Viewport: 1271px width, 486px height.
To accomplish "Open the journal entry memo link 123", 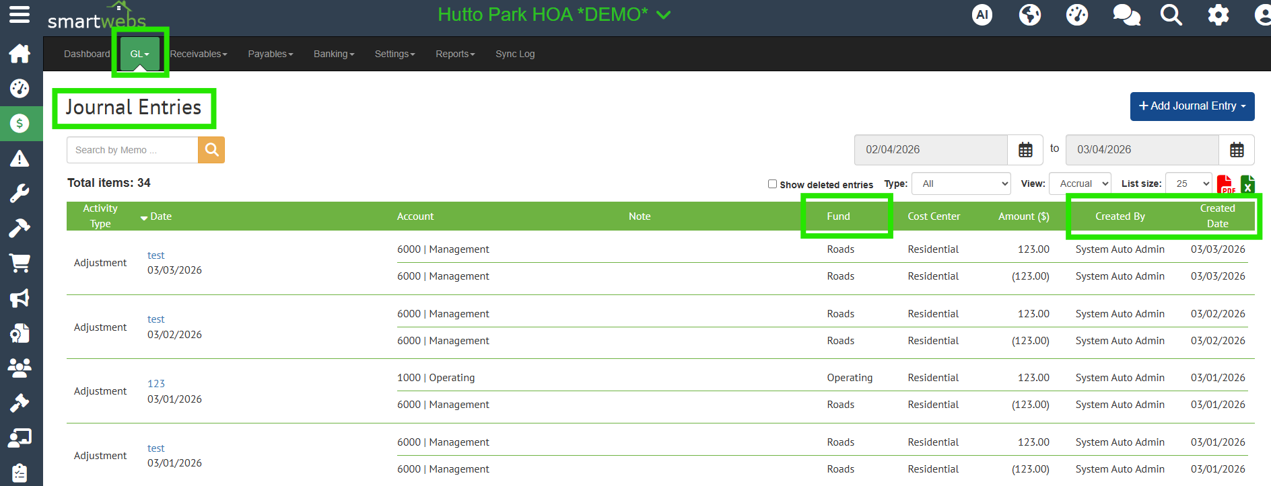I will [x=156, y=384].
